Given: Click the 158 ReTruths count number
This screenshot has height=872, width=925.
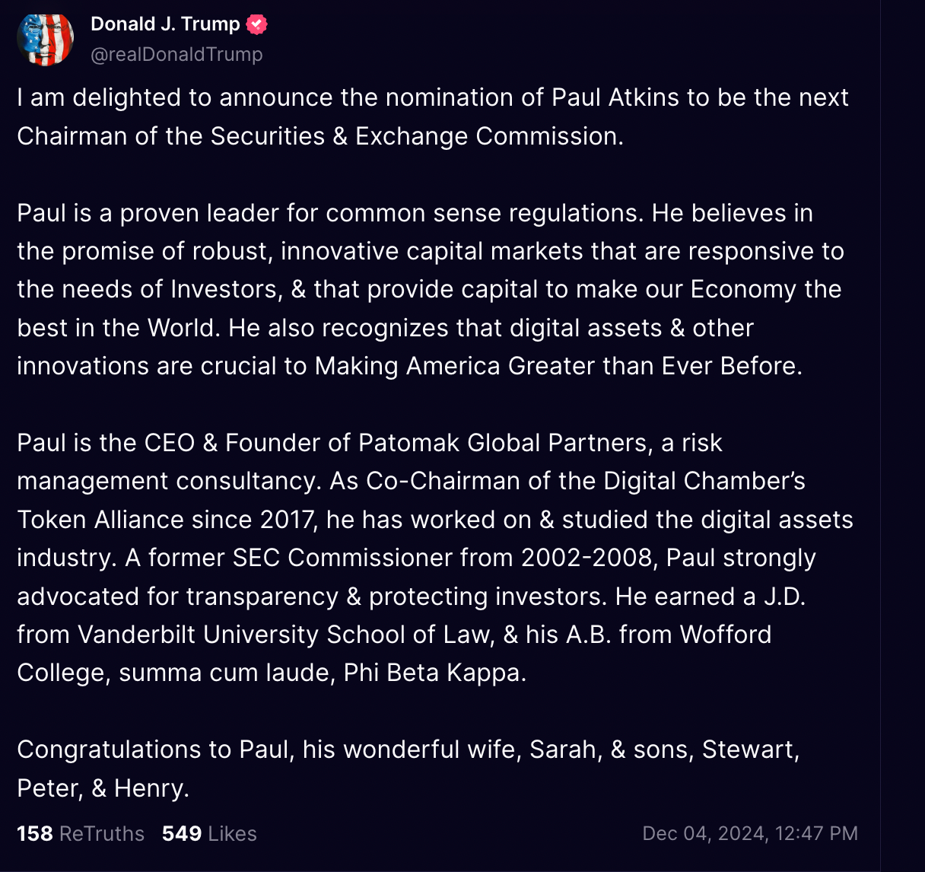Looking at the screenshot, I should pos(35,834).
